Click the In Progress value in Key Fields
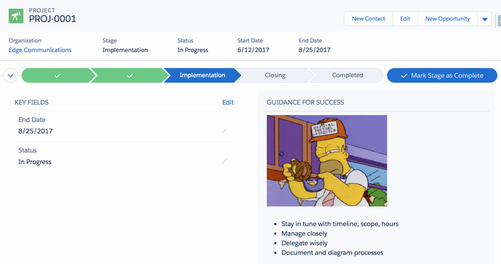The height and width of the screenshot is (264, 501). pyautogui.click(x=35, y=162)
